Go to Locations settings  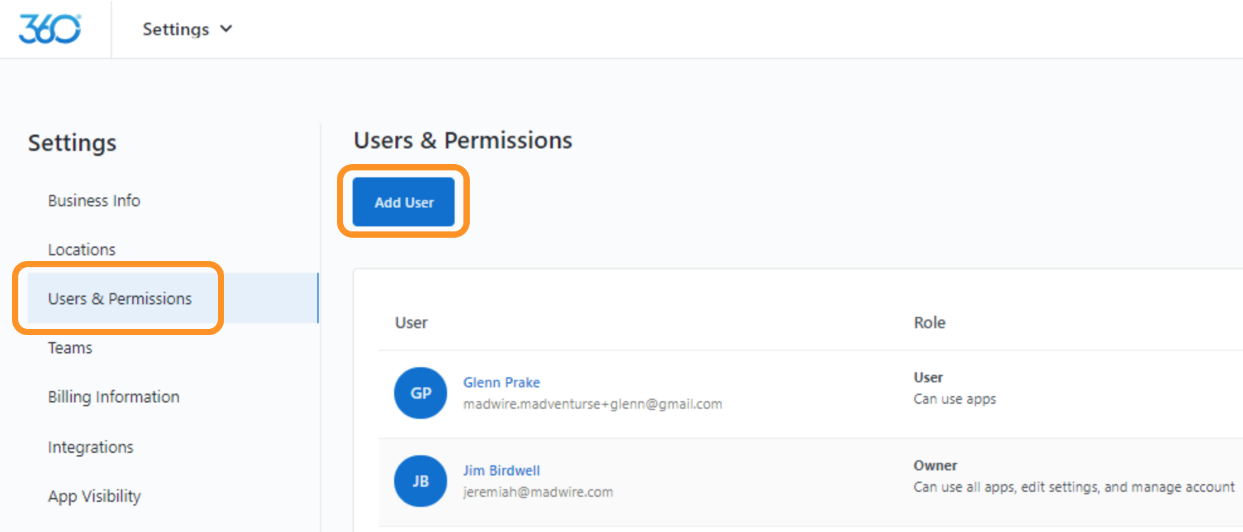point(82,250)
